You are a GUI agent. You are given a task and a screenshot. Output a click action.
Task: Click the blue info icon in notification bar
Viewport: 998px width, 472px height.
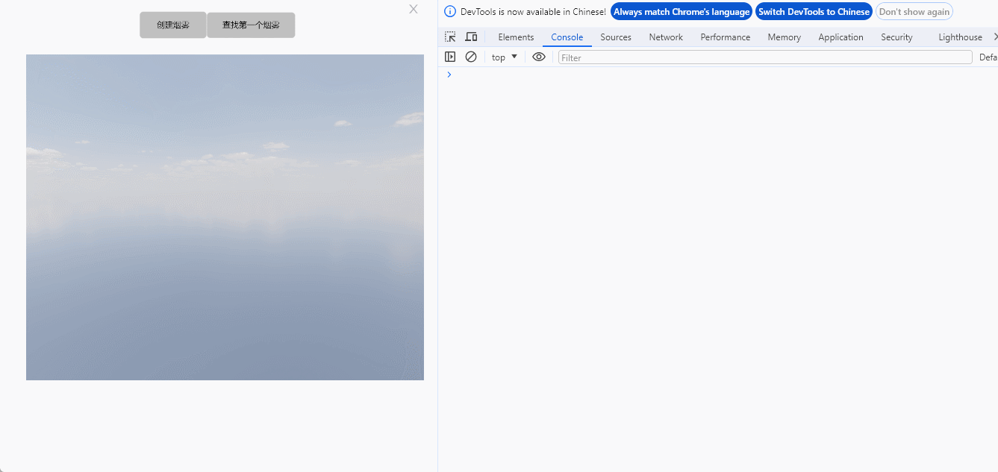click(x=449, y=11)
